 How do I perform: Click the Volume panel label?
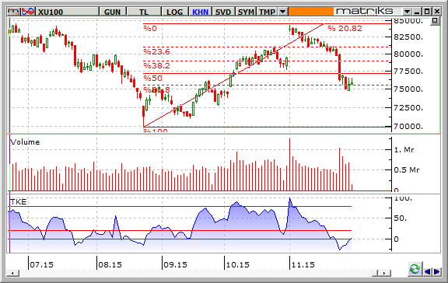tap(25, 142)
